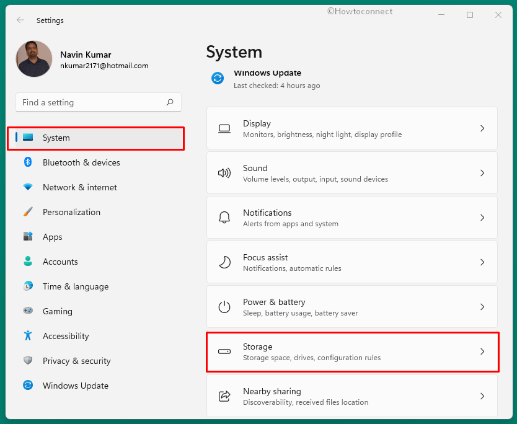Open the Notifications title

click(267, 213)
